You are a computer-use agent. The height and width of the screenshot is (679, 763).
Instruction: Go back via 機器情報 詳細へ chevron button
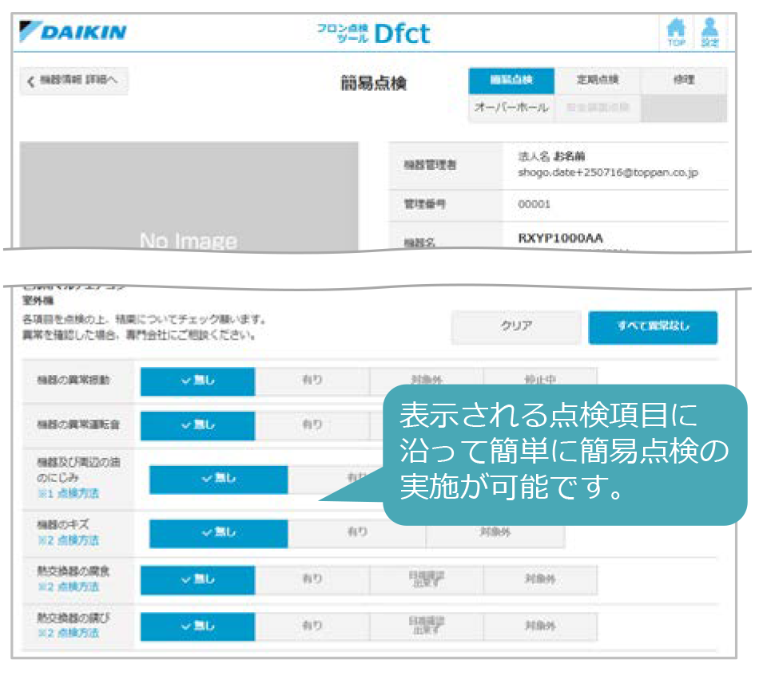74,81
